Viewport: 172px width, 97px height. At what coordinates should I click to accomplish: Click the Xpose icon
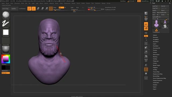(146, 78)
